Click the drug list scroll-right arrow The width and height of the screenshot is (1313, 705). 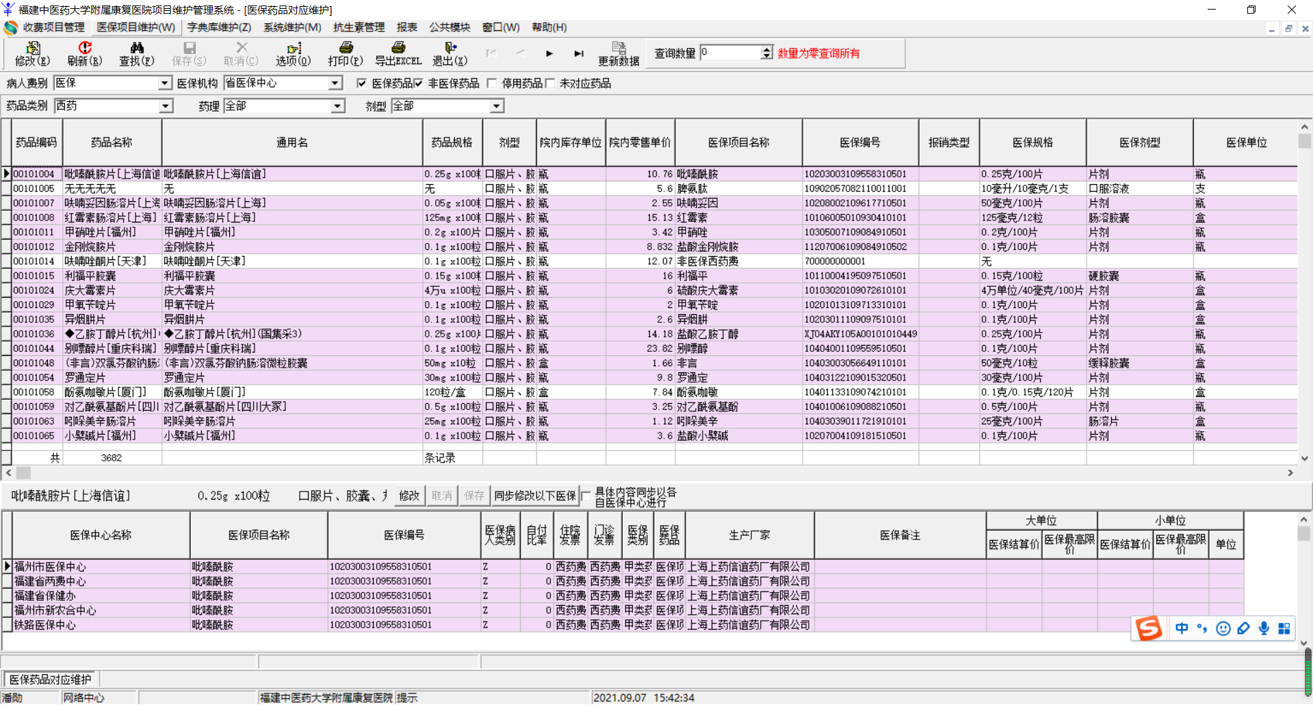point(1290,473)
